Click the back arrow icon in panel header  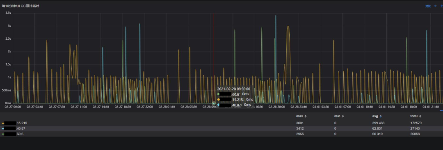[x=435, y=6]
